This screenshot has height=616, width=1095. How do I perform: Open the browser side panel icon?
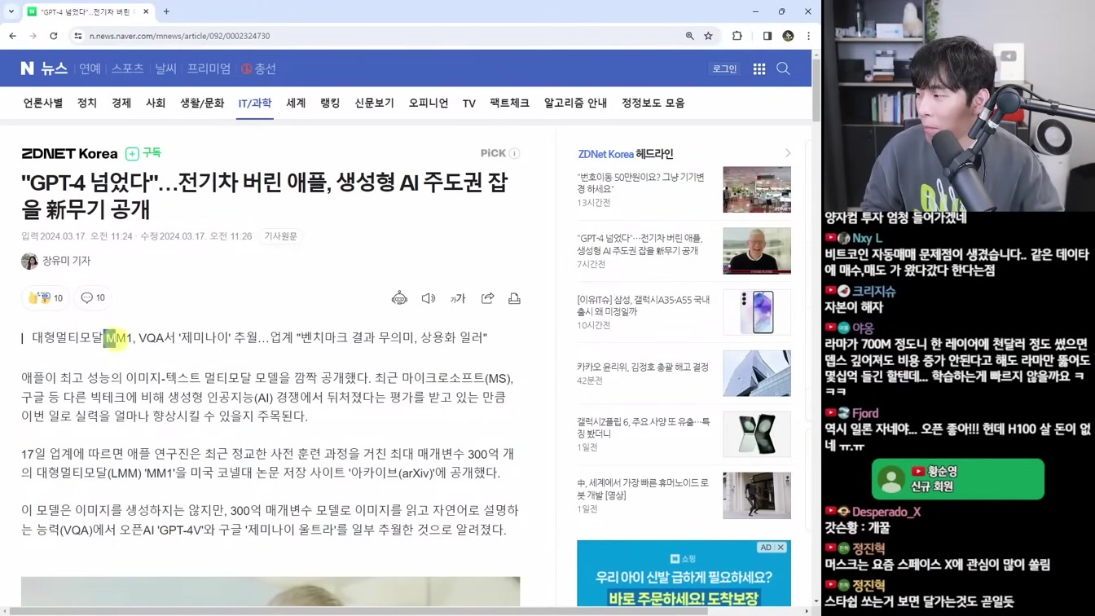[767, 36]
